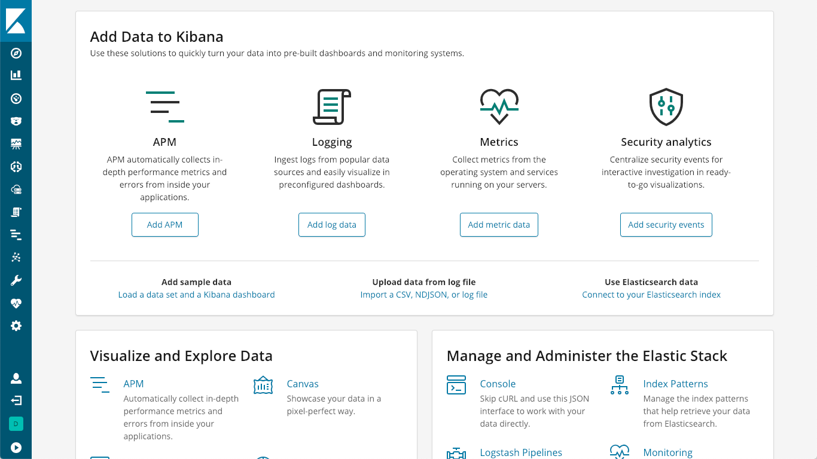Image resolution: width=817 pixels, height=459 pixels.
Task: Open Dev Tools via the wrench icon
Action: coord(16,280)
